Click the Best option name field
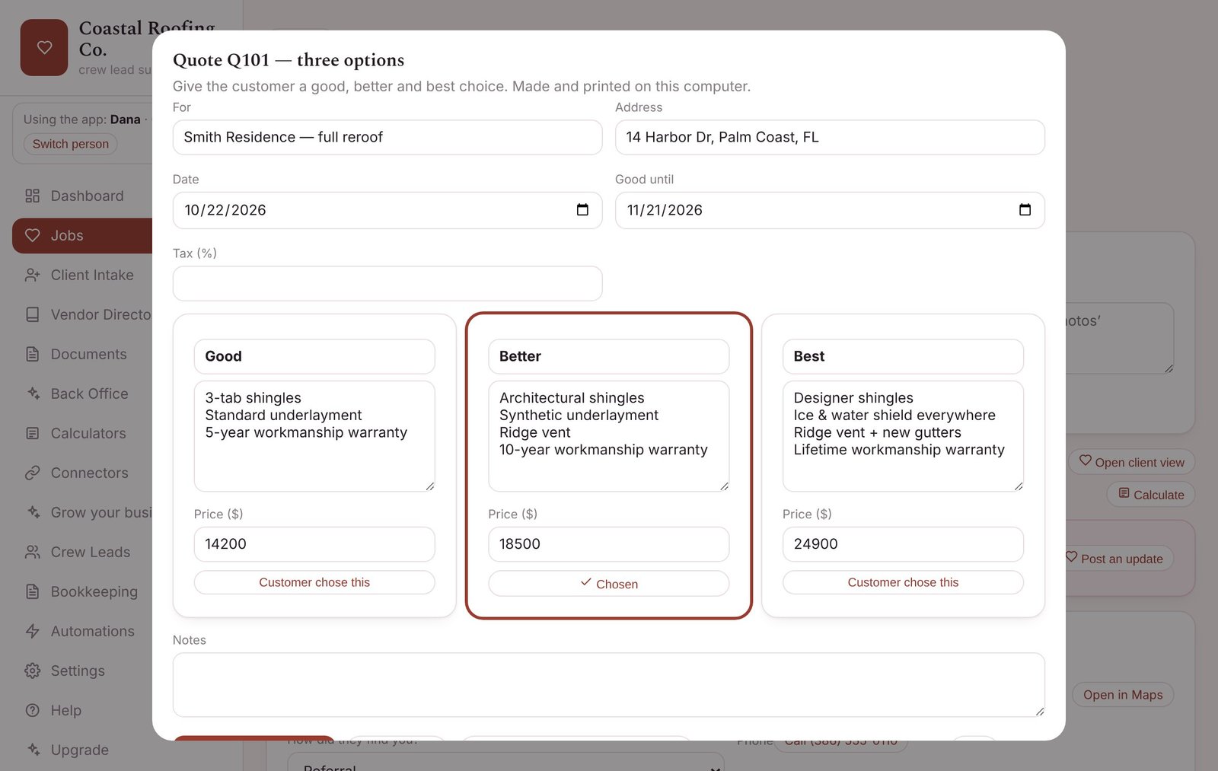The image size is (1218, 771). [903, 356]
